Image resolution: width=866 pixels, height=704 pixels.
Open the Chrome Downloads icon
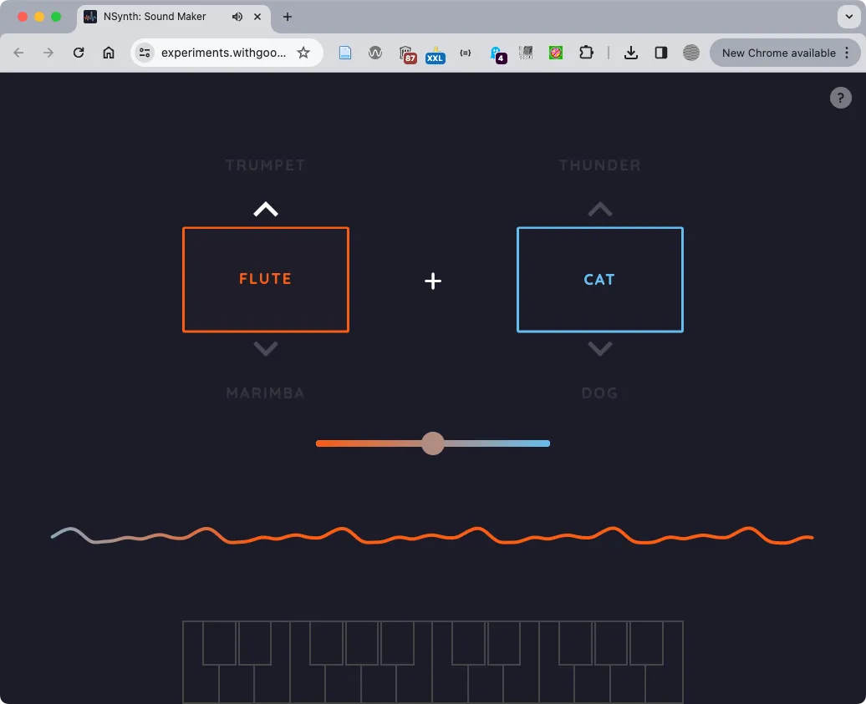pos(631,52)
